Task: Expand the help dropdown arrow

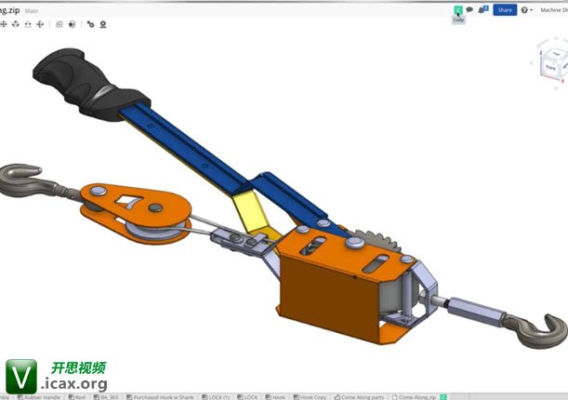Action: [x=532, y=10]
